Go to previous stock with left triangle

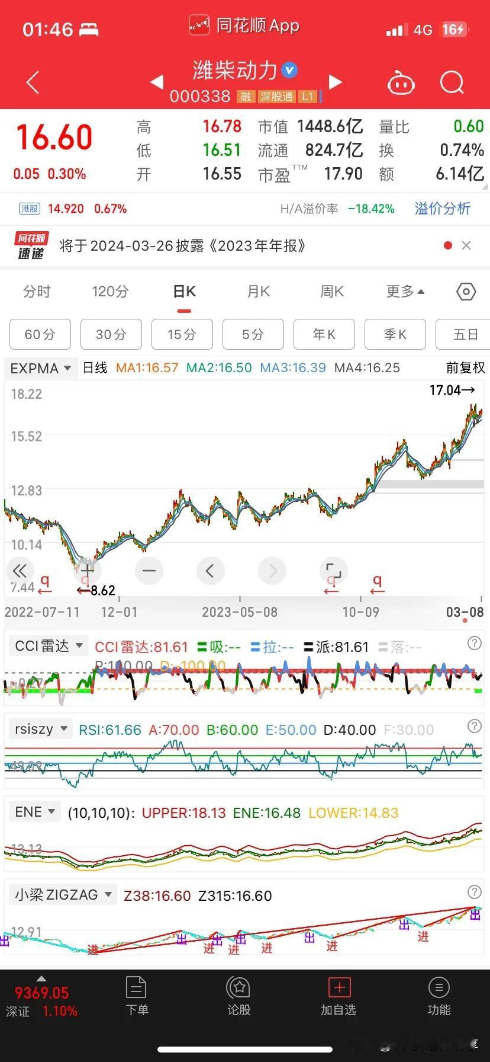[x=157, y=82]
